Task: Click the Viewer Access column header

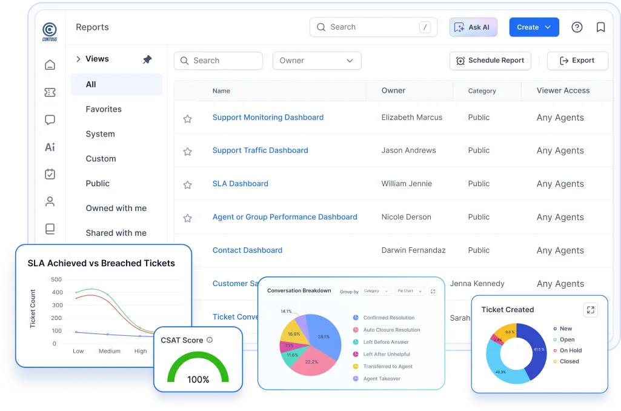Action: [x=563, y=90]
